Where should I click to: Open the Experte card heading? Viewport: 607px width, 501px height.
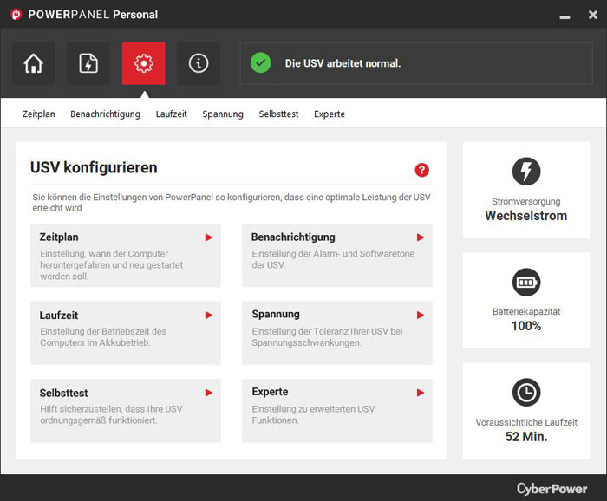click(x=270, y=392)
